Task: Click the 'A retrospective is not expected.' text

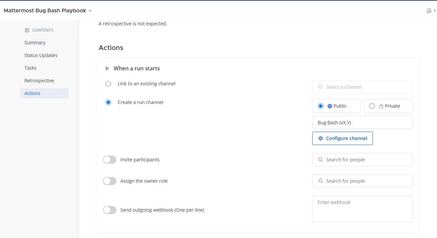Action: [x=133, y=24]
